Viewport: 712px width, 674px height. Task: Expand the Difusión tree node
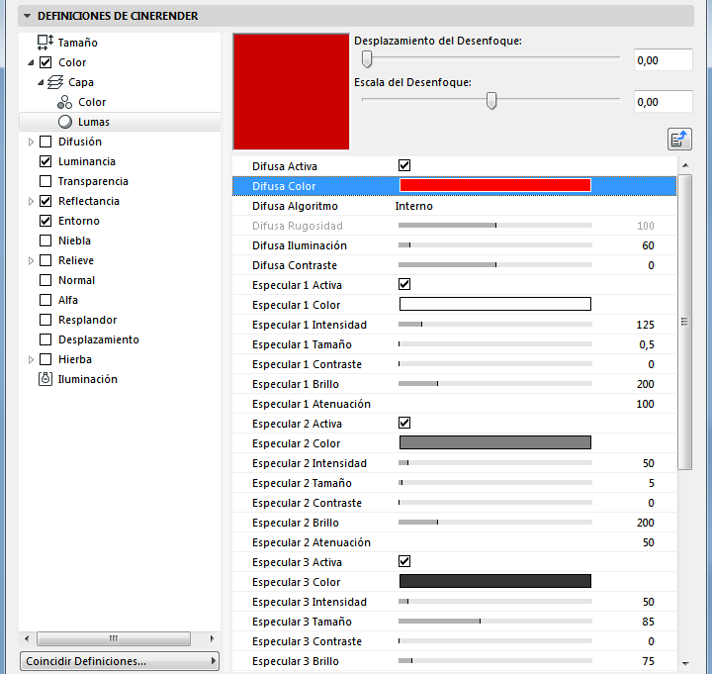click(31, 142)
